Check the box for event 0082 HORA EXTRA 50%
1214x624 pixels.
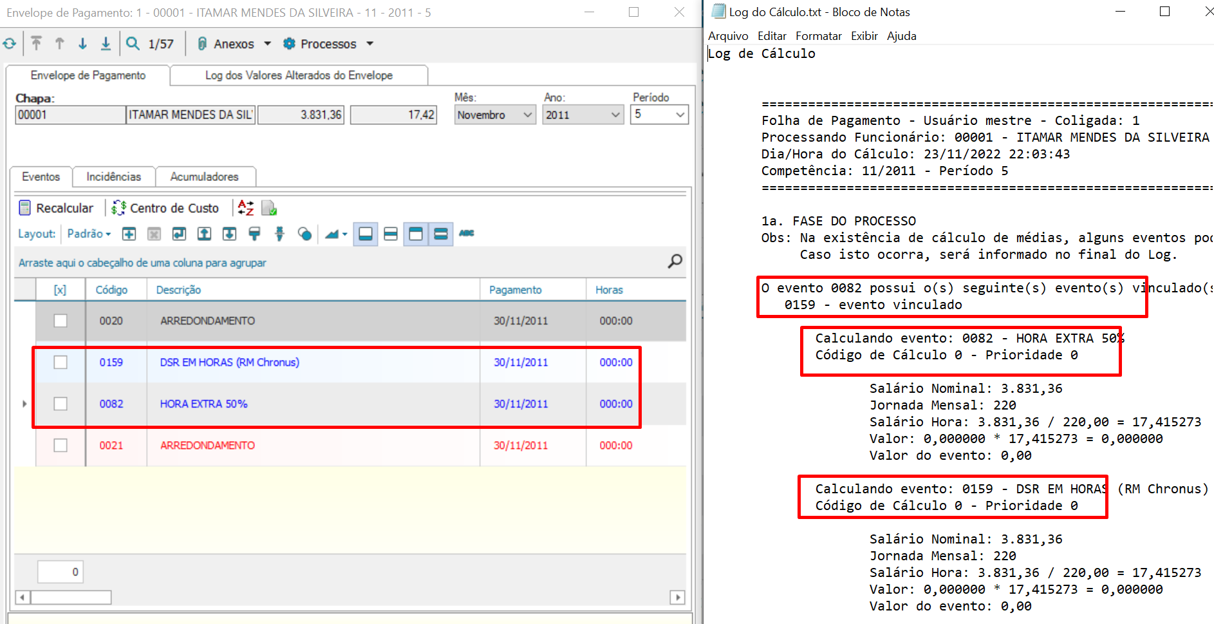pos(61,404)
